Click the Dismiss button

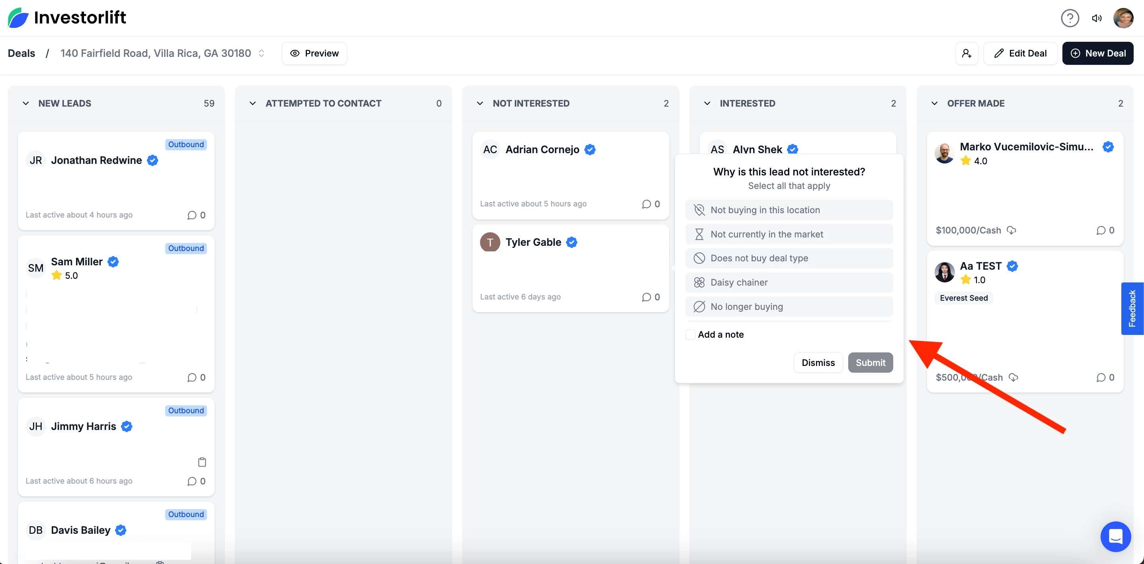[818, 362]
